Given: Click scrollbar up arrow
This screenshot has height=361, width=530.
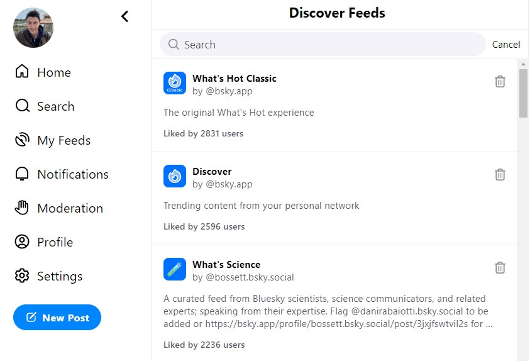Looking at the screenshot, I should 523,64.
